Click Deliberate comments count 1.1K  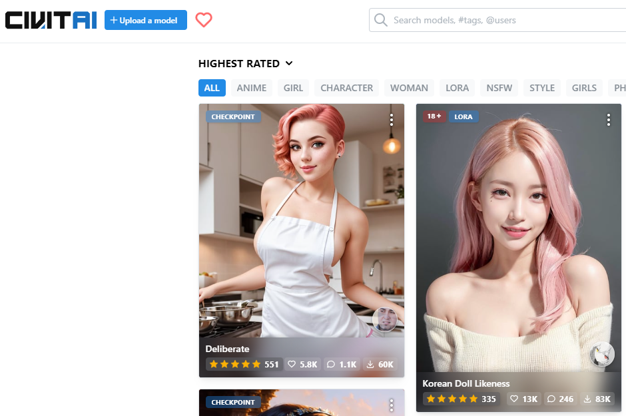(342, 364)
